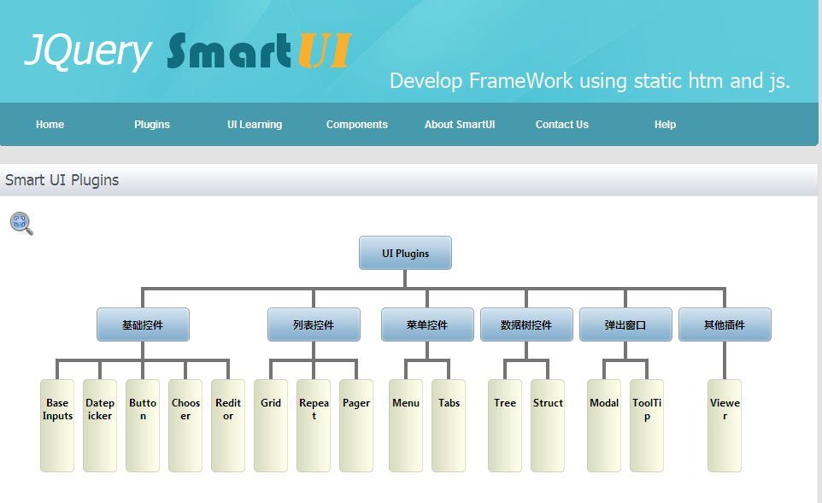Select the Tabs plugin node
Image resolution: width=822 pixels, height=503 pixels.
(449, 426)
